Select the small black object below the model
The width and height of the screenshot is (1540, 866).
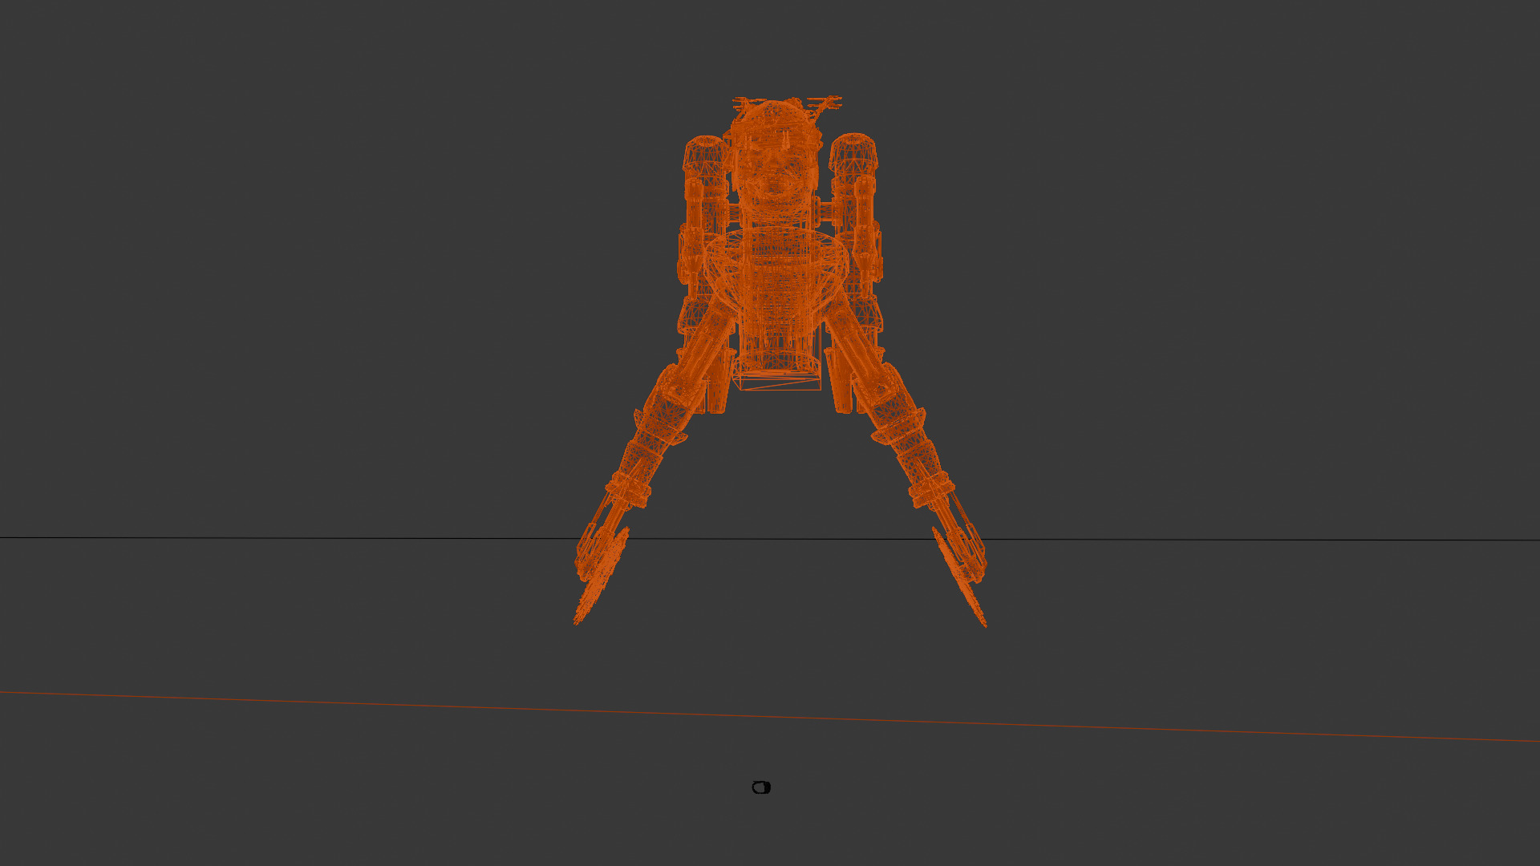click(761, 787)
